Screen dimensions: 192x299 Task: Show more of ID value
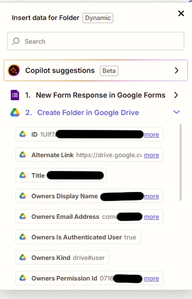tap(151, 135)
